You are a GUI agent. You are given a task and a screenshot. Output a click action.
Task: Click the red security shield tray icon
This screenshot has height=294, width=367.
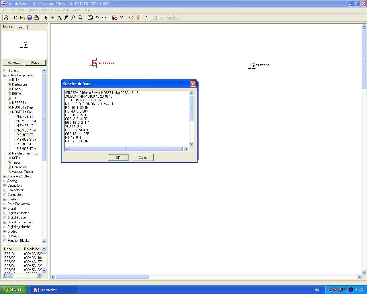[335, 290]
